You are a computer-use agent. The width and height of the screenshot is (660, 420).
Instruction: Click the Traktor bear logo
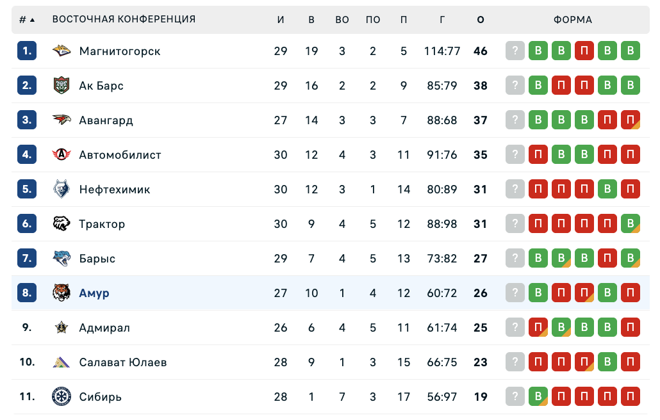coord(62,224)
